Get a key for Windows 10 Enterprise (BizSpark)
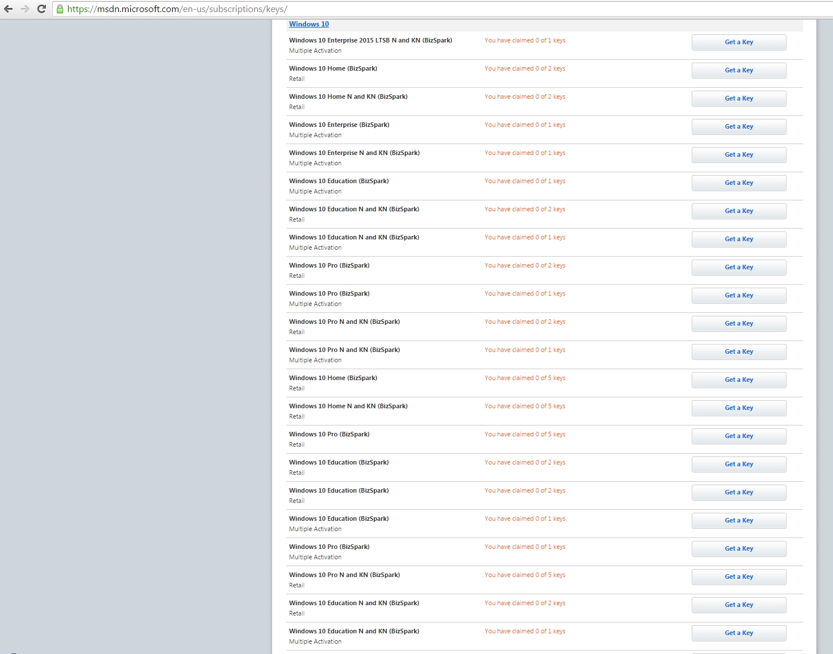Viewport: 833px width, 654px height. coord(739,126)
